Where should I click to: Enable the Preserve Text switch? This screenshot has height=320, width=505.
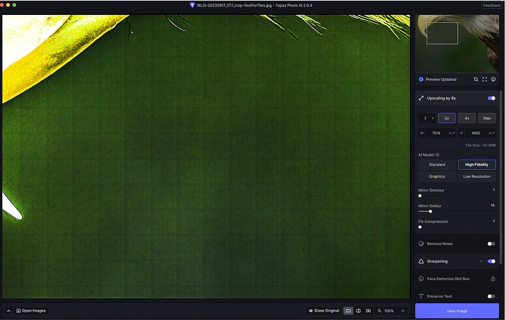(491, 296)
